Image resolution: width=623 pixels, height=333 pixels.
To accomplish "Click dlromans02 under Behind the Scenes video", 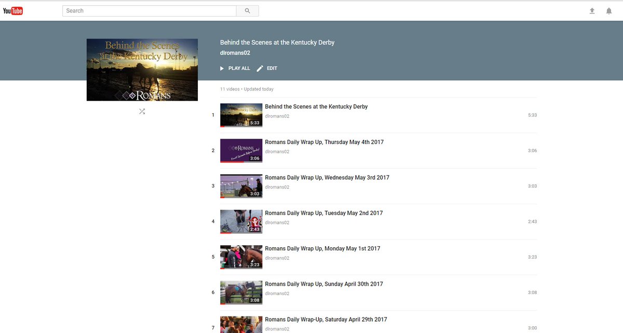I will click(x=277, y=116).
